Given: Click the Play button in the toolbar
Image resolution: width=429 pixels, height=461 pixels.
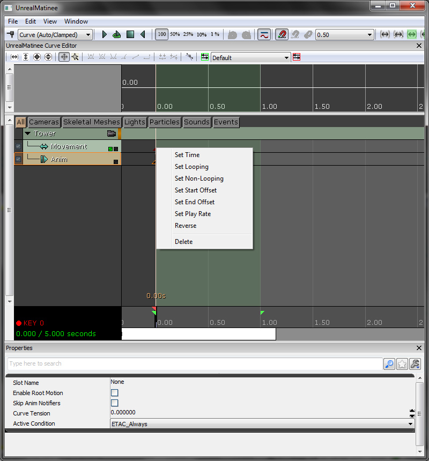Looking at the screenshot, I should pyautogui.click(x=104, y=34).
